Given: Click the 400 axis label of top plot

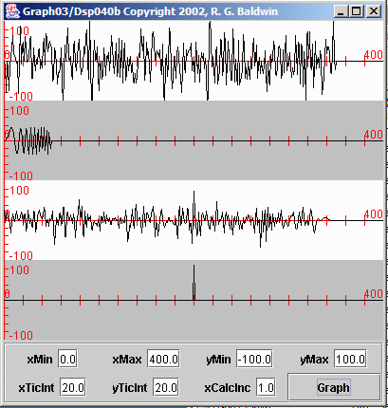Looking at the screenshot, I should pos(374,55).
